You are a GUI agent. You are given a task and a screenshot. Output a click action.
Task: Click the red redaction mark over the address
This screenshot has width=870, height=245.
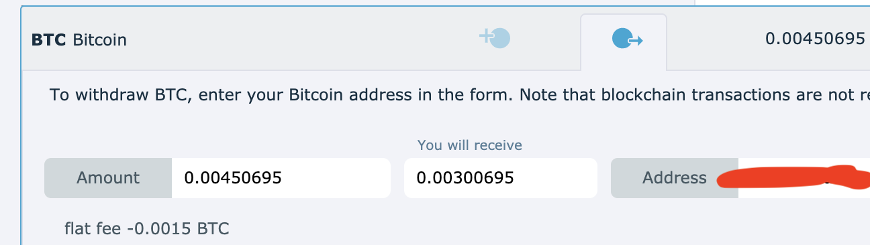793,177
